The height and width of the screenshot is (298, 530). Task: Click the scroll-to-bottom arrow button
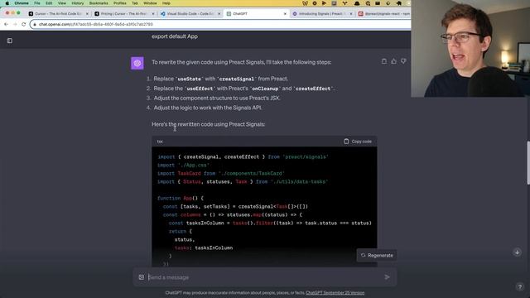[517, 252]
